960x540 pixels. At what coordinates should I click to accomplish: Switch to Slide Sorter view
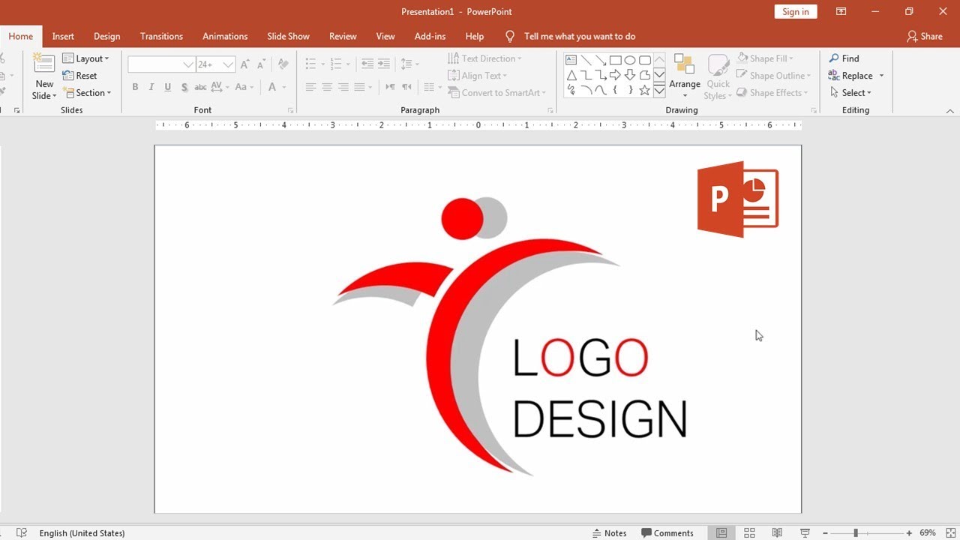pyautogui.click(x=749, y=532)
